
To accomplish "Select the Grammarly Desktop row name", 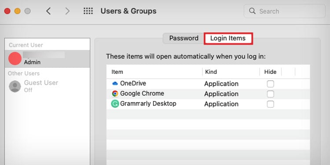I will pos(148,103).
